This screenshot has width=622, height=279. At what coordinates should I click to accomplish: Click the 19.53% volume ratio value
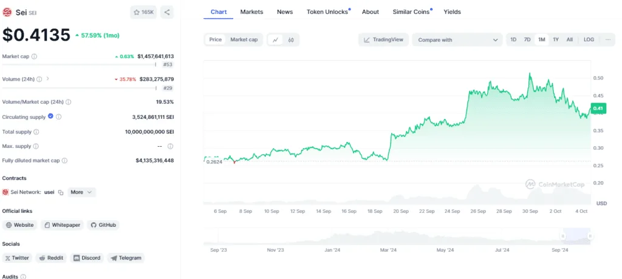[165, 102]
